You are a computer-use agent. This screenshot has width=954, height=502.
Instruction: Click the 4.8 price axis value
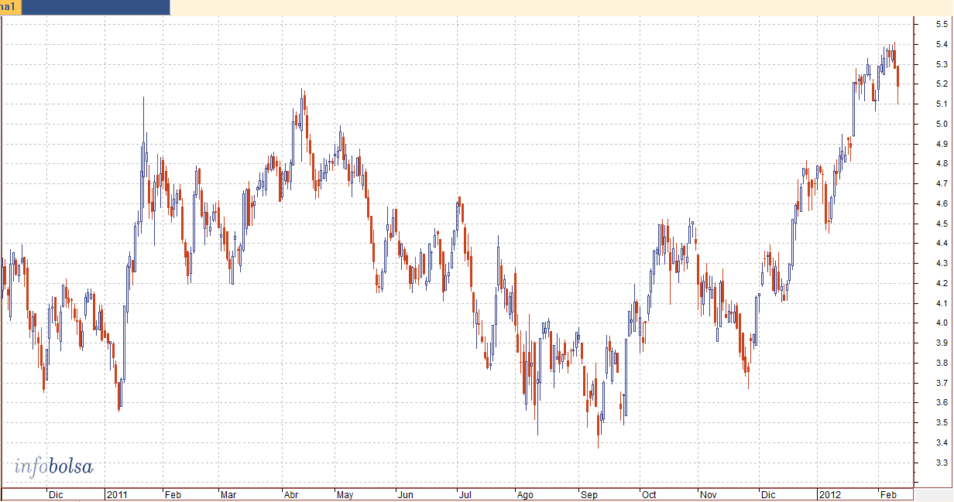point(942,163)
